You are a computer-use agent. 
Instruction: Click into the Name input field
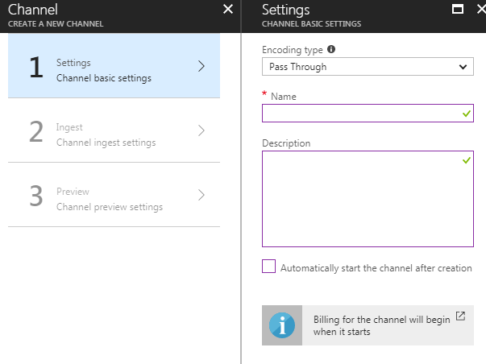pos(361,114)
